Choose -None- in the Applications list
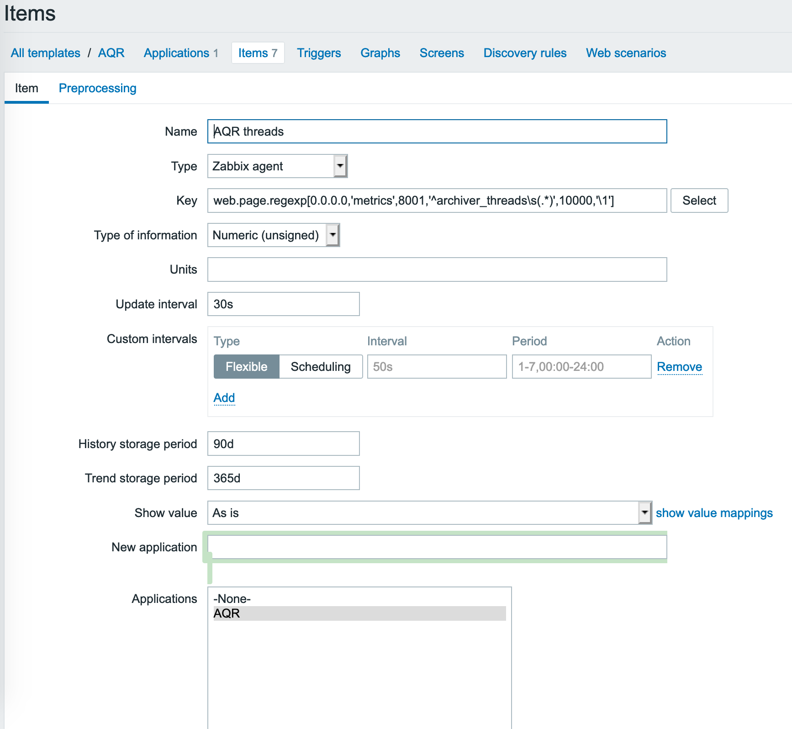This screenshot has height=729, width=792. pos(359,599)
